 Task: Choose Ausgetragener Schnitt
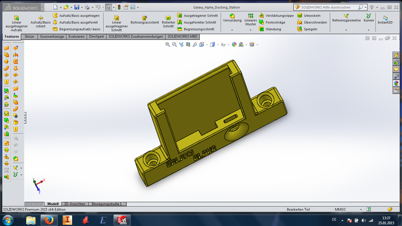(197, 15)
